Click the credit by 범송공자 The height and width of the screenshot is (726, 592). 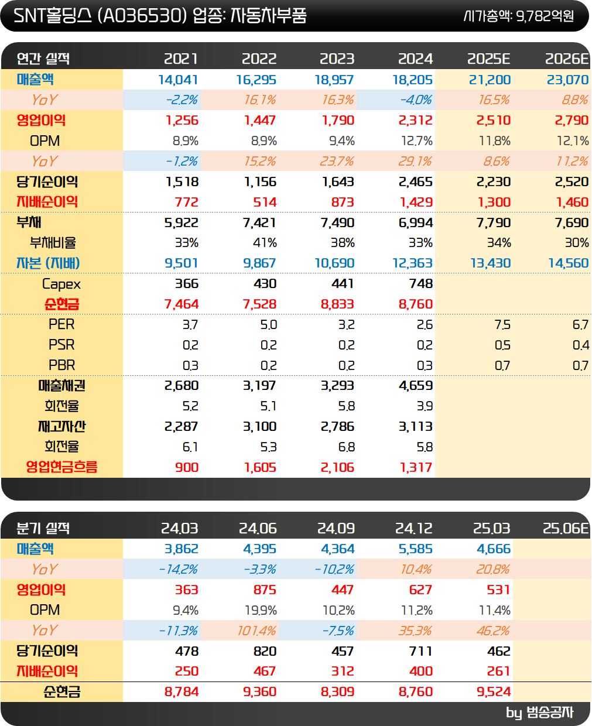coord(539,713)
